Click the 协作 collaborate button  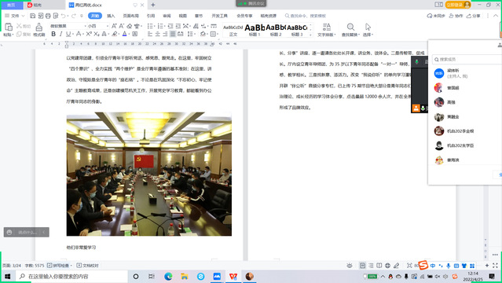(x=456, y=16)
